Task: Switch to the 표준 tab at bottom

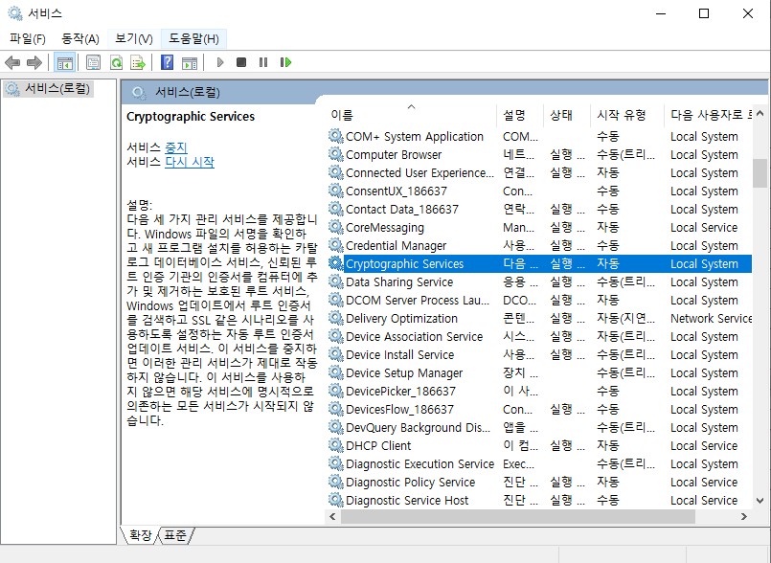Action: [175, 535]
